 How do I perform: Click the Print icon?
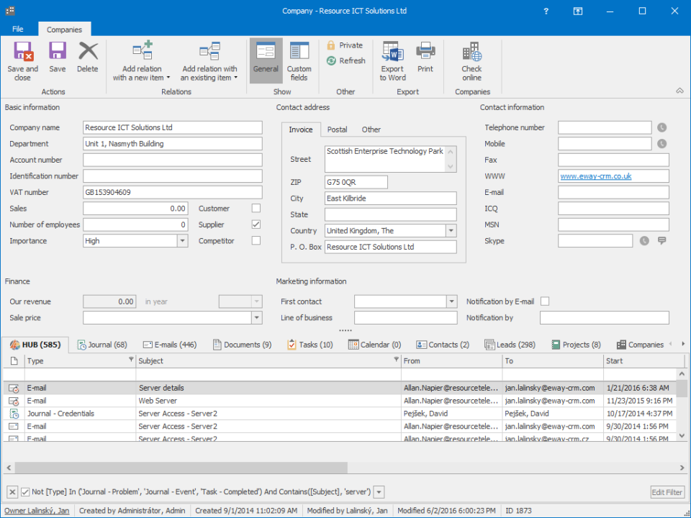(425, 58)
